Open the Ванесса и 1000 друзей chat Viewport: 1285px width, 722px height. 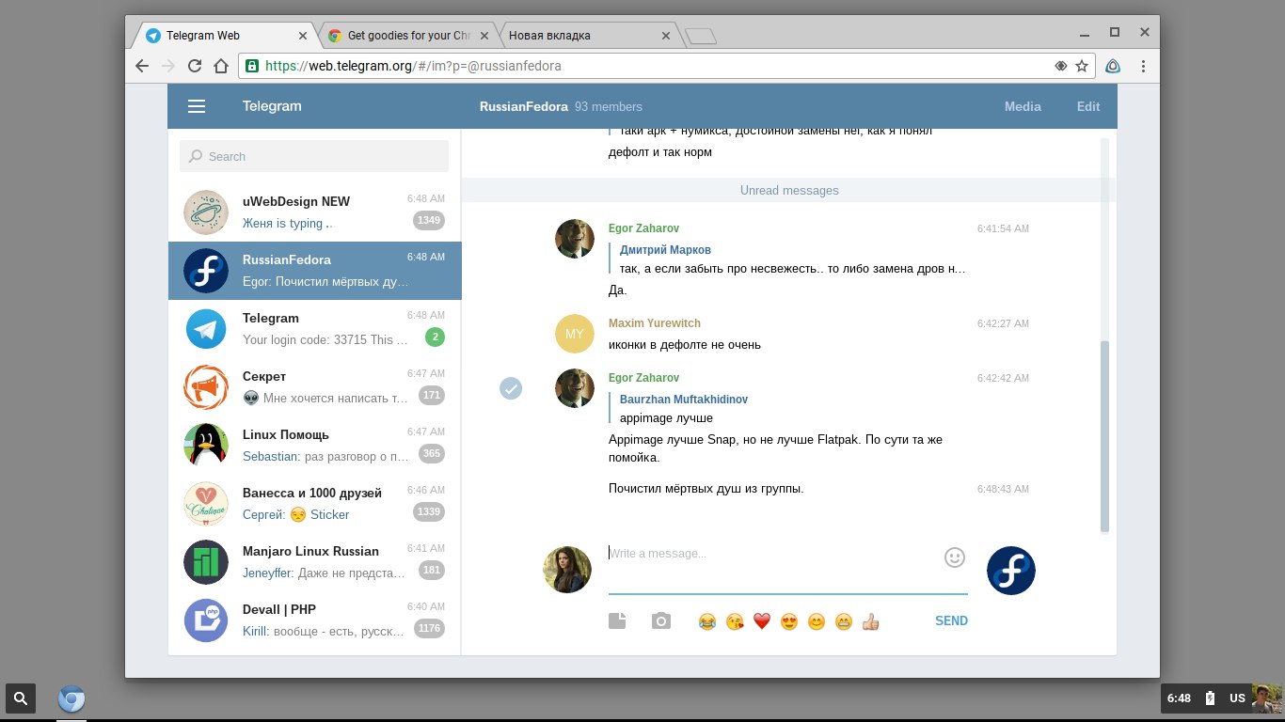314,504
